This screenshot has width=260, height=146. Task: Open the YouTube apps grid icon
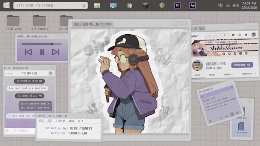(240, 35)
